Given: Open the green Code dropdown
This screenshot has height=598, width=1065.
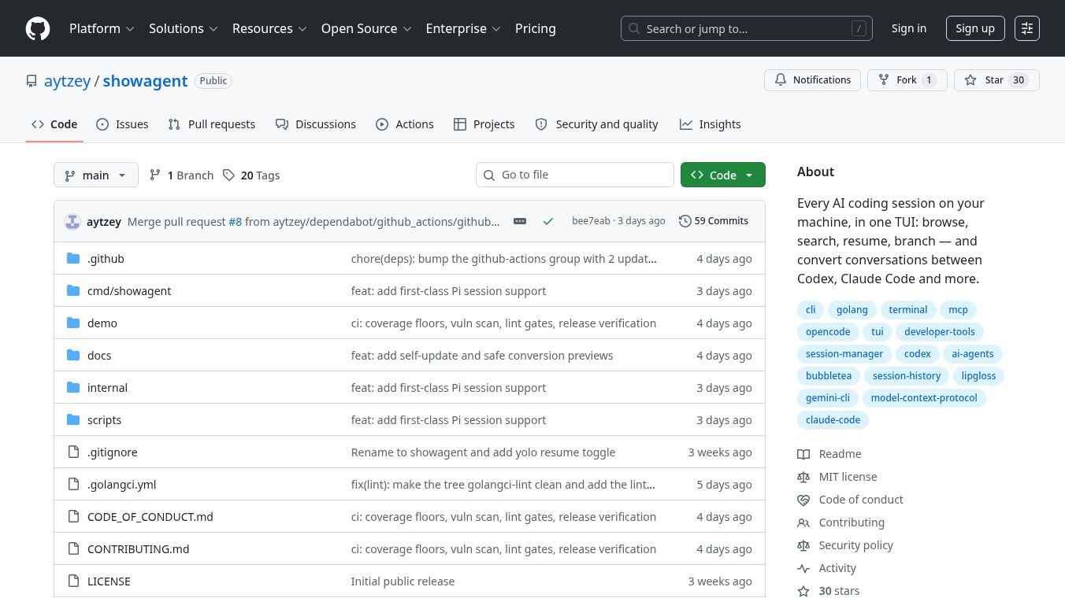Looking at the screenshot, I should [723, 175].
